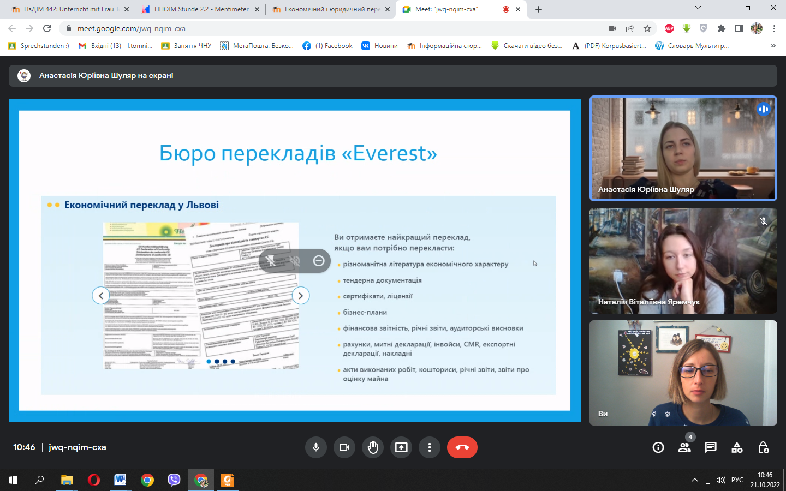Go to the next carousel image on the slide
The height and width of the screenshot is (491, 786).
click(301, 296)
